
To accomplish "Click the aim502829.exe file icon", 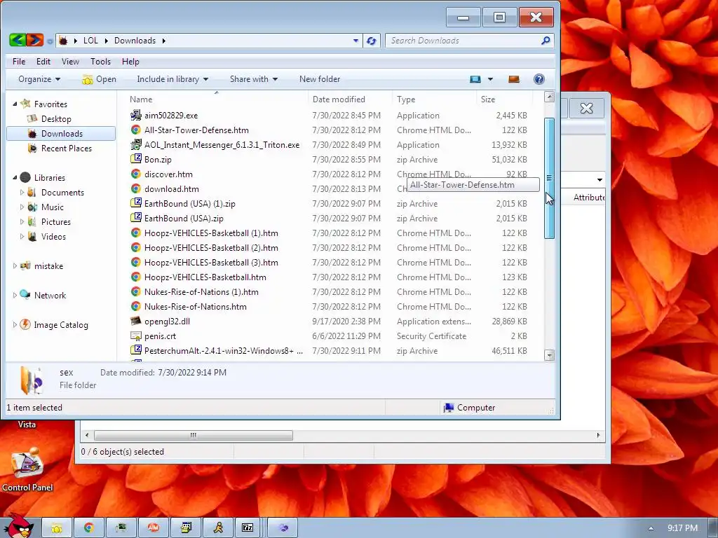I will coord(135,116).
